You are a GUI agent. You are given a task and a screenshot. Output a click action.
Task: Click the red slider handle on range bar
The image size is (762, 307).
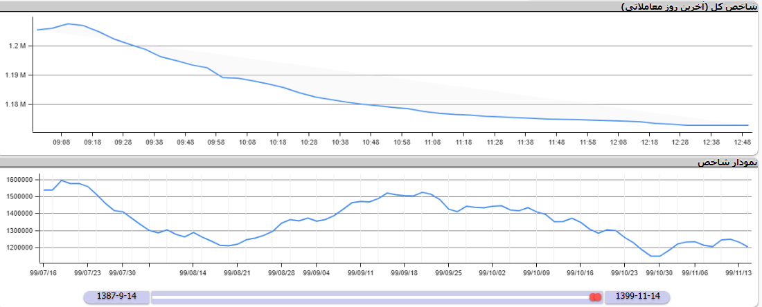(594, 297)
